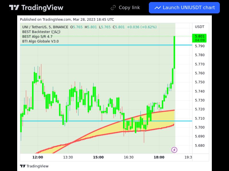Click the 5.740 price axis label
Viewport: 229px width, 171px height.
pos(200,91)
